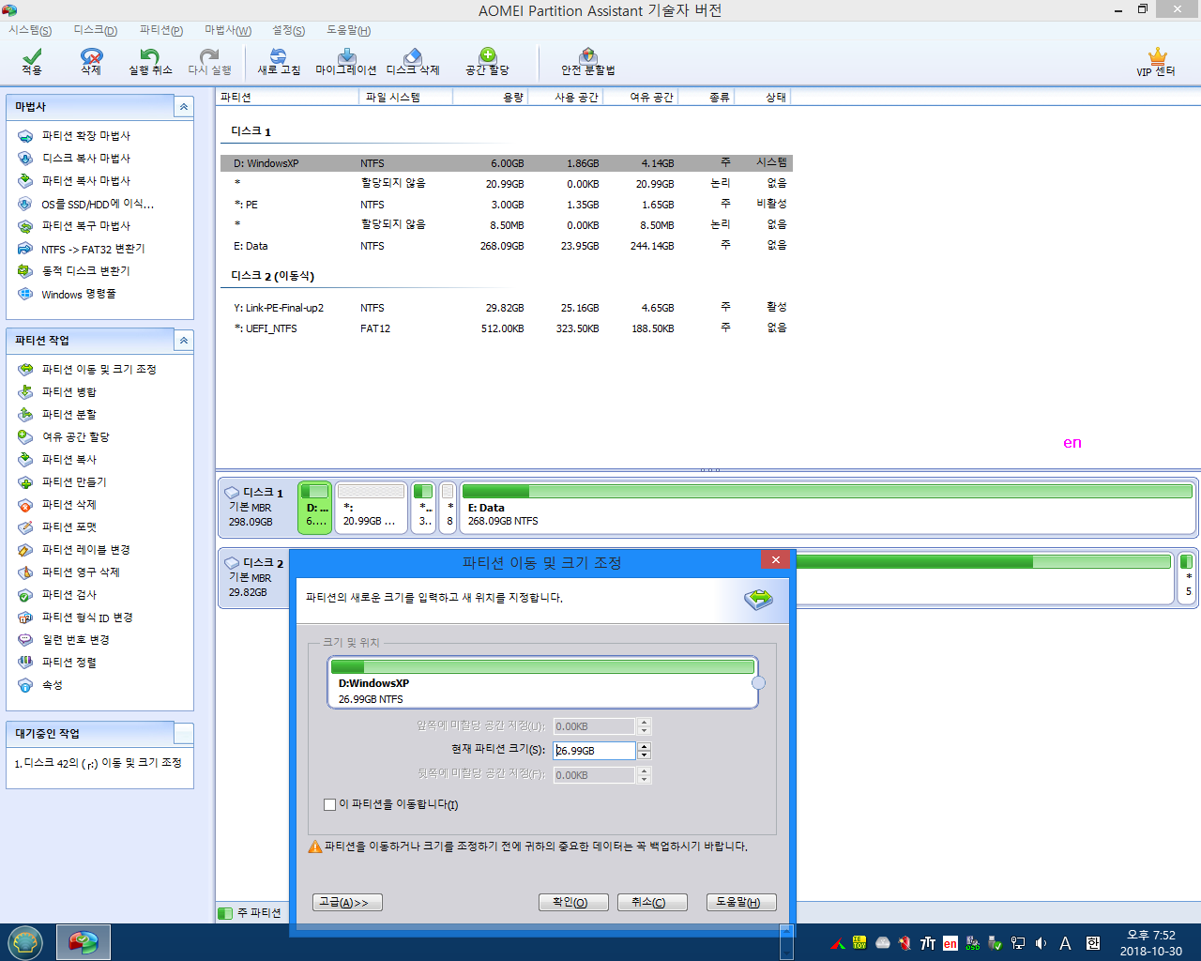Select 파티션 정렬 operation
1201x961 pixels.
(x=68, y=663)
